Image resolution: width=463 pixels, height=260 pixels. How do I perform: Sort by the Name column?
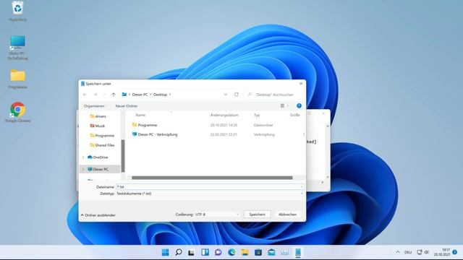tap(140, 115)
